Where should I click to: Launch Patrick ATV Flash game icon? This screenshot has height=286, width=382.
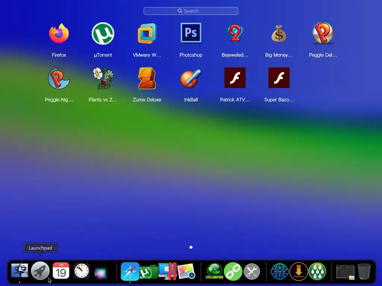click(x=235, y=77)
